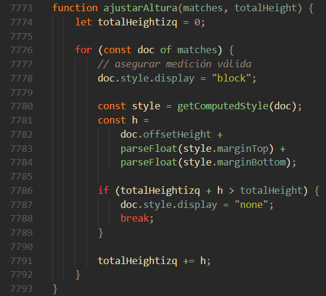Click 'totalHeight' in the if condition
The height and width of the screenshot is (296, 326).
[271, 191]
